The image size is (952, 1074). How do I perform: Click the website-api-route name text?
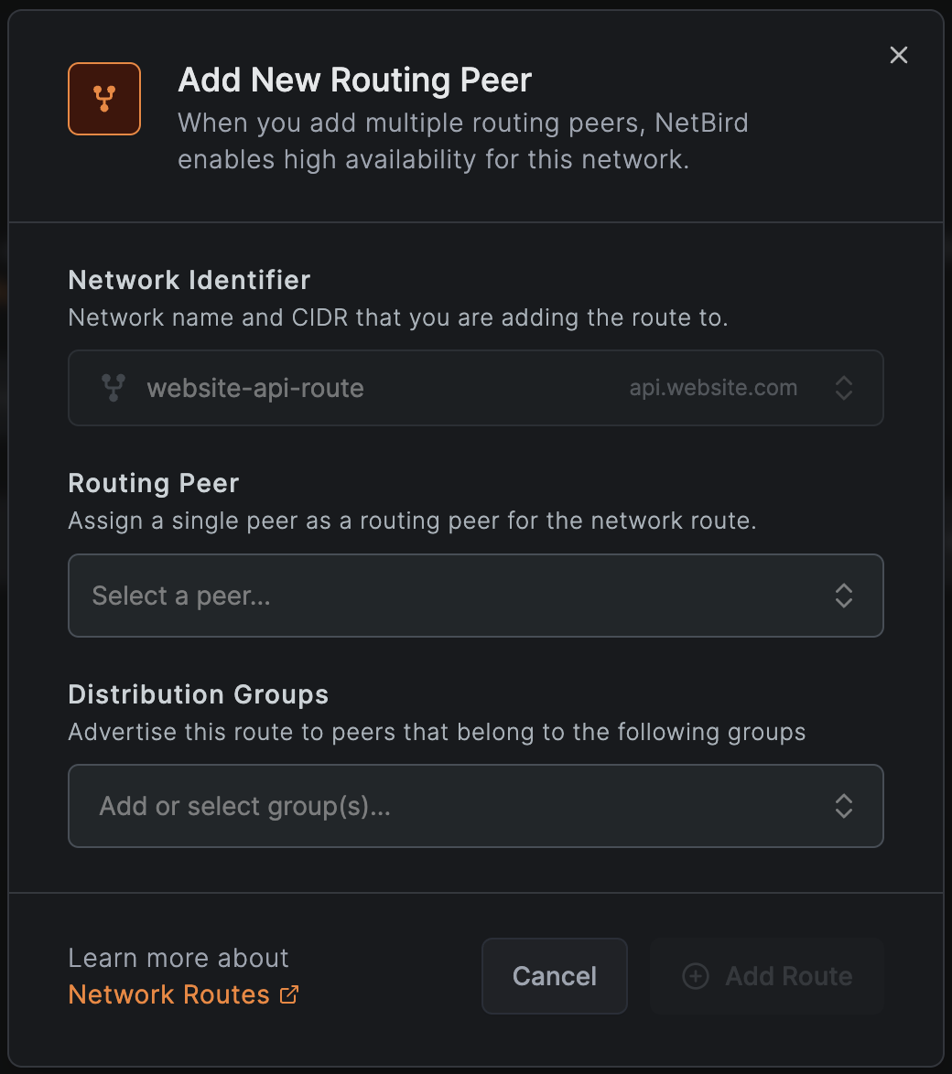tap(254, 388)
